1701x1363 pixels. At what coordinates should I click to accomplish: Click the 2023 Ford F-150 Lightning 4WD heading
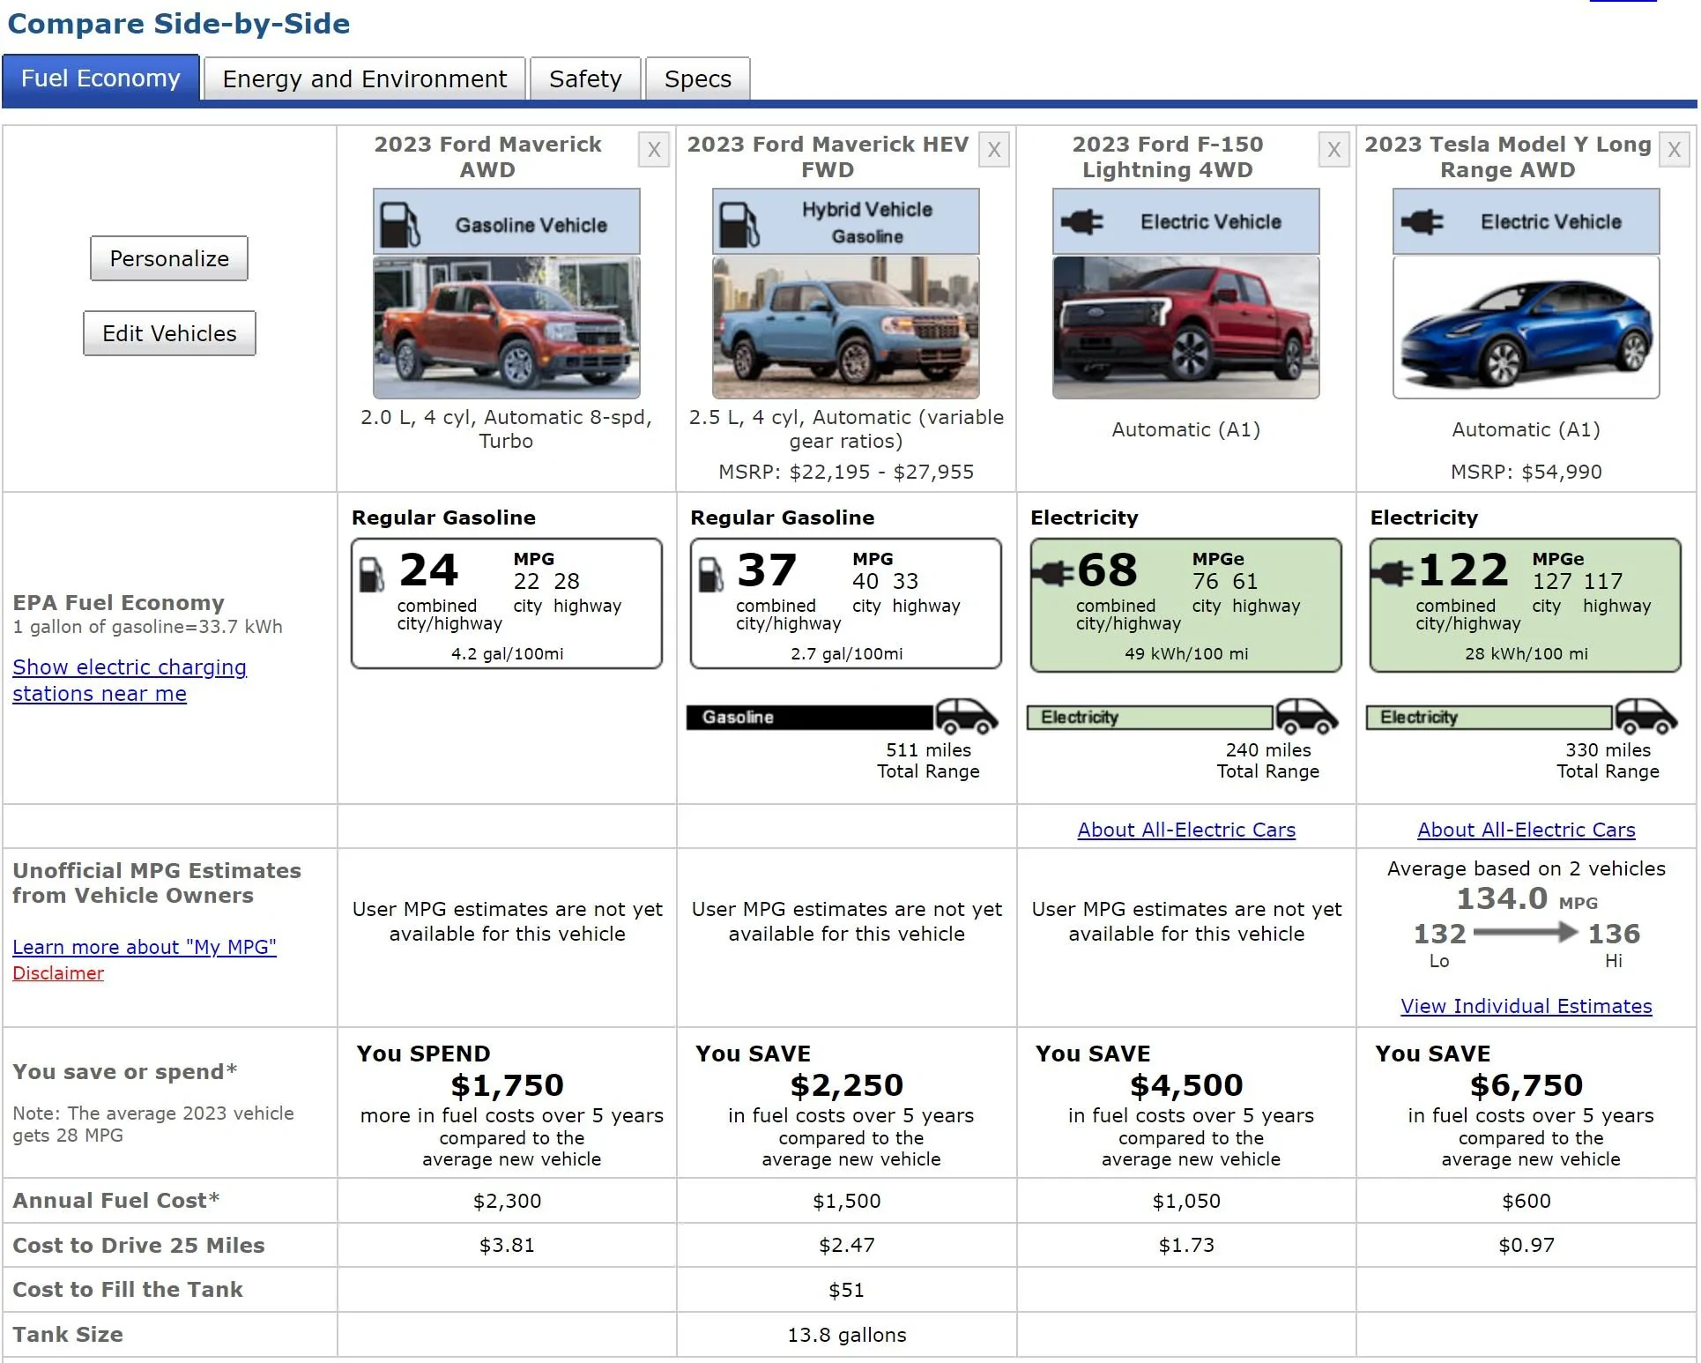coord(1168,157)
